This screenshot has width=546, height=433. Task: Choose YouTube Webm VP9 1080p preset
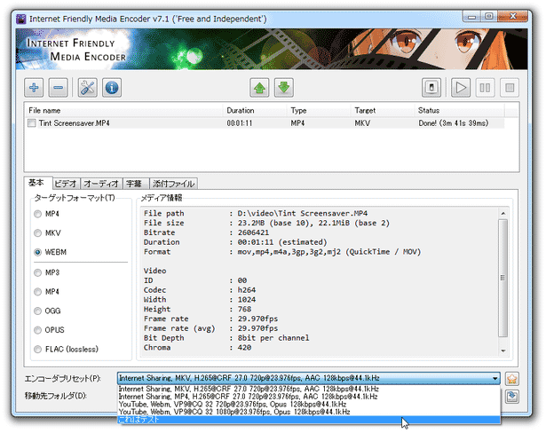point(309,412)
